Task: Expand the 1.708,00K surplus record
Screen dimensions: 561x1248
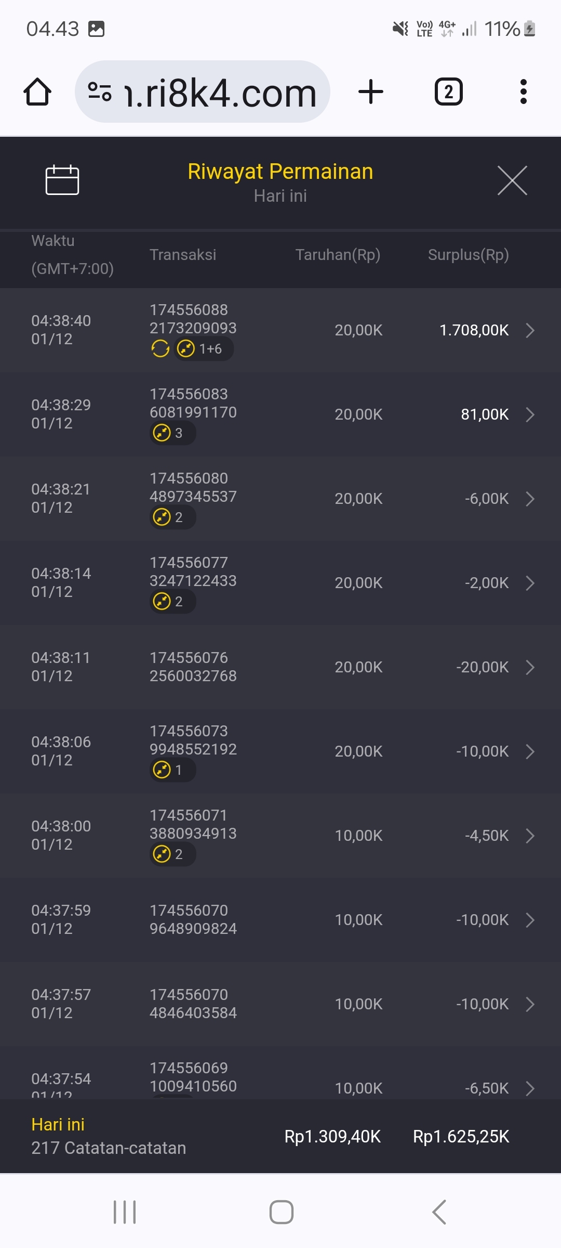Action: click(x=530, y=330)
